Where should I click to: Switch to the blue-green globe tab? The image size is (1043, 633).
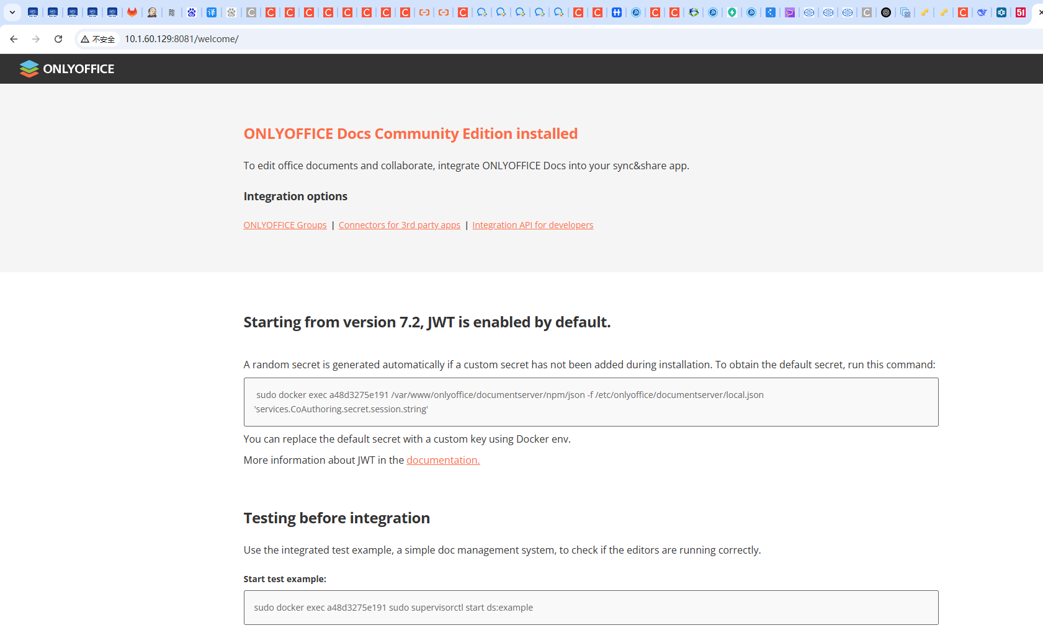(694, 12)
